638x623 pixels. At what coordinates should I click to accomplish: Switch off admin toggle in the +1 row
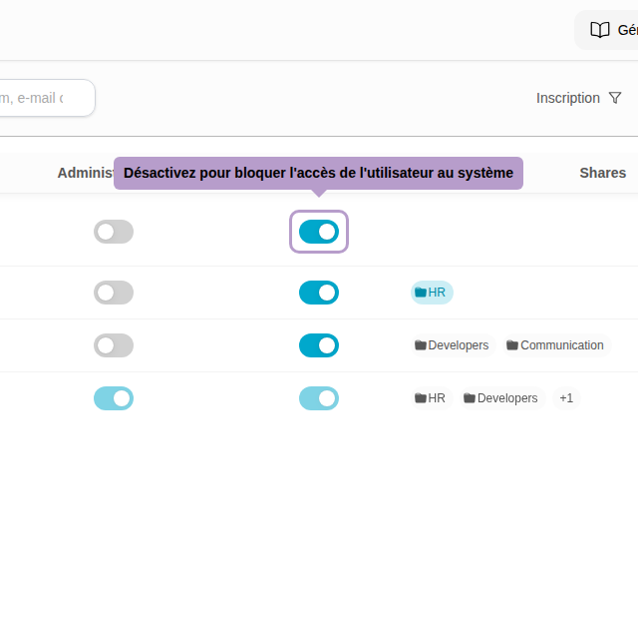114,398
